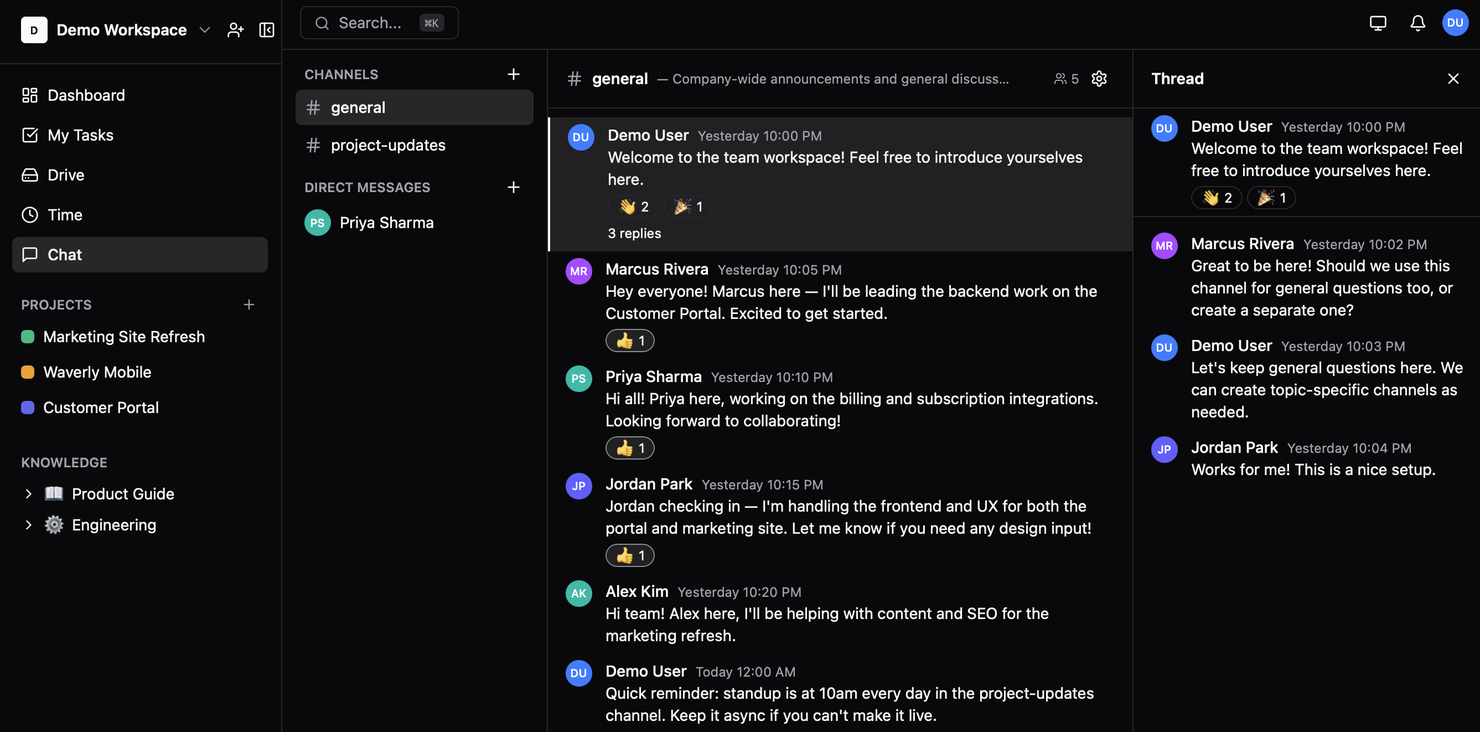This screenshot has width=1480, height=732.
Task: Add a new project with plus icon
Action: pyautogui.click(x=249, y=305)
